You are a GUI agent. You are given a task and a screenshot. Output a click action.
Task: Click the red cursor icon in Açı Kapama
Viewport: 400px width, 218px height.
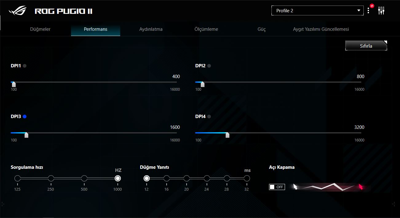click(x=361, y=187)
